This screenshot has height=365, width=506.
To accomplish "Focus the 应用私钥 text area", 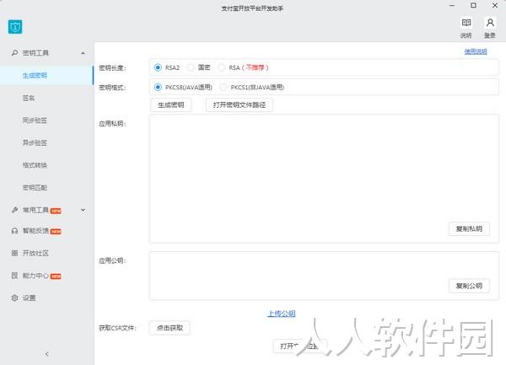I will 324,179.
